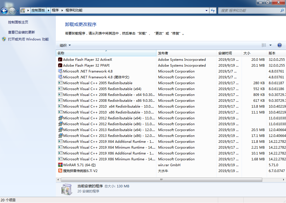Open 打开或关闭 Windows 功能 link
The height and width of the screenshot is (203, 286).
[x=28, y=39]
